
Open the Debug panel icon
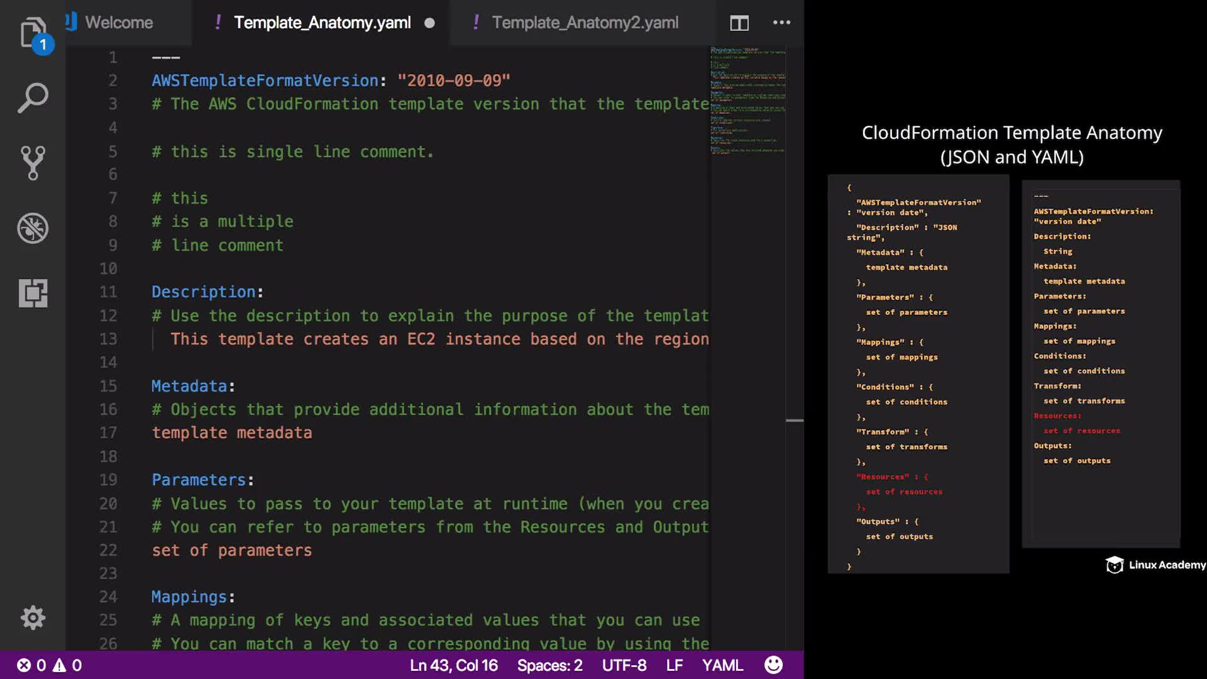[33, 228]
